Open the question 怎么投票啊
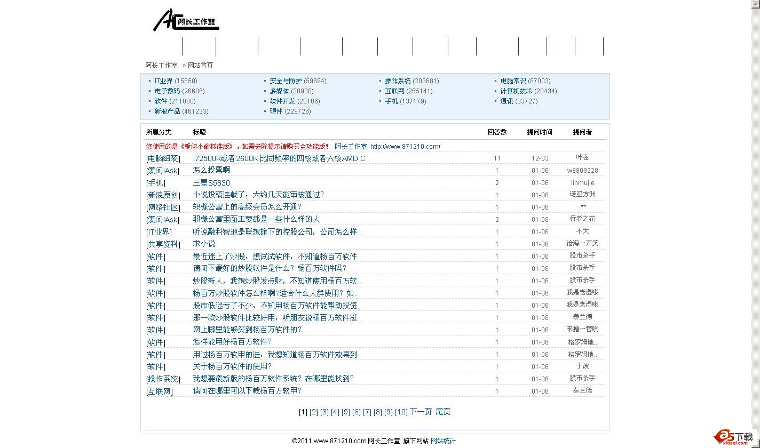 (x=211, y=170)
